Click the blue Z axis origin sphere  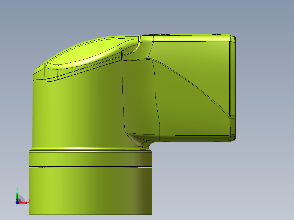pyautogui.click(x=17, y=203)
